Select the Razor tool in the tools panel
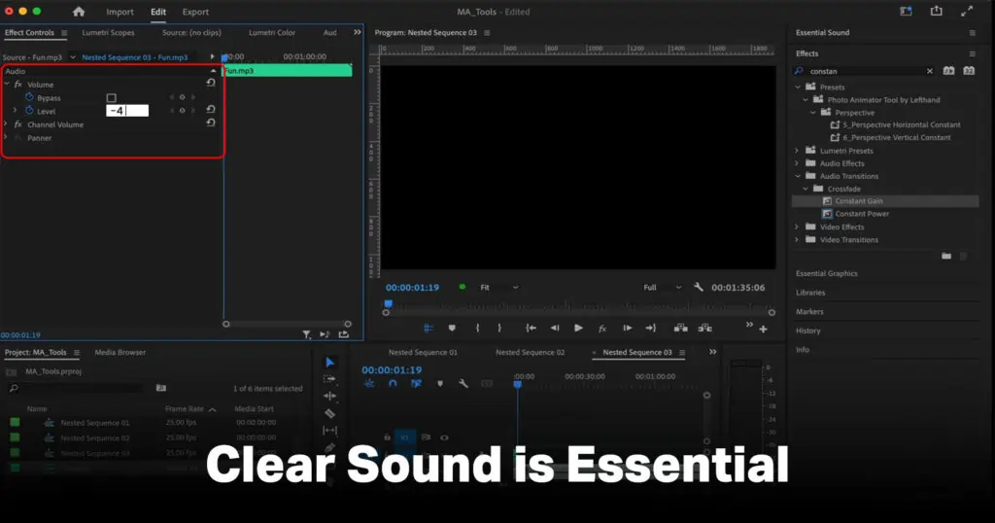This screenshot has width=995, height=523. click(329, 413)
